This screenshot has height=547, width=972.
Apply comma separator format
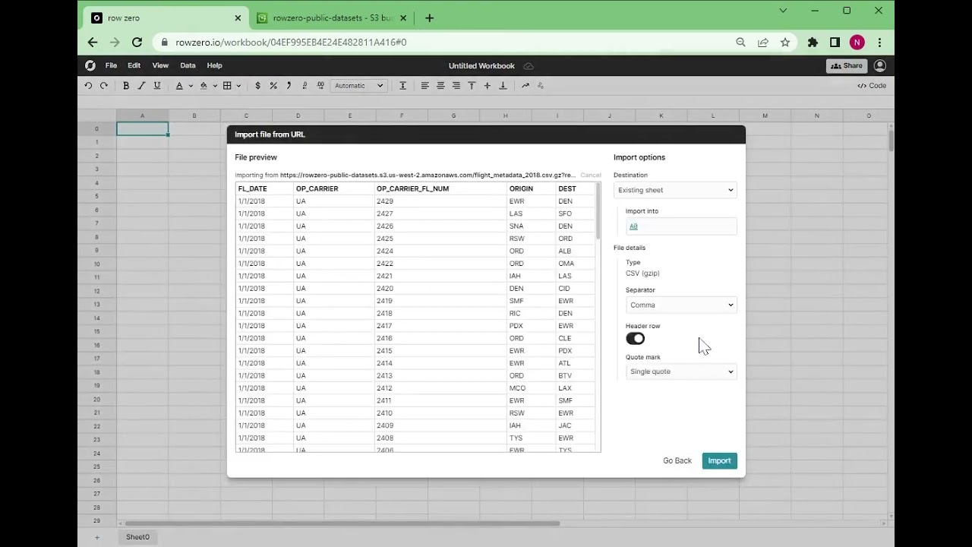point(289,86)
